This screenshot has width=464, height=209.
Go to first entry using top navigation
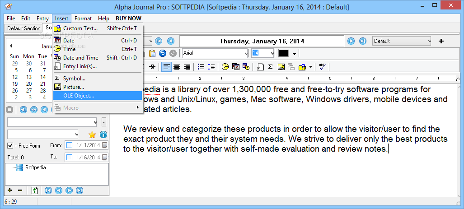(x=159, y=41)
